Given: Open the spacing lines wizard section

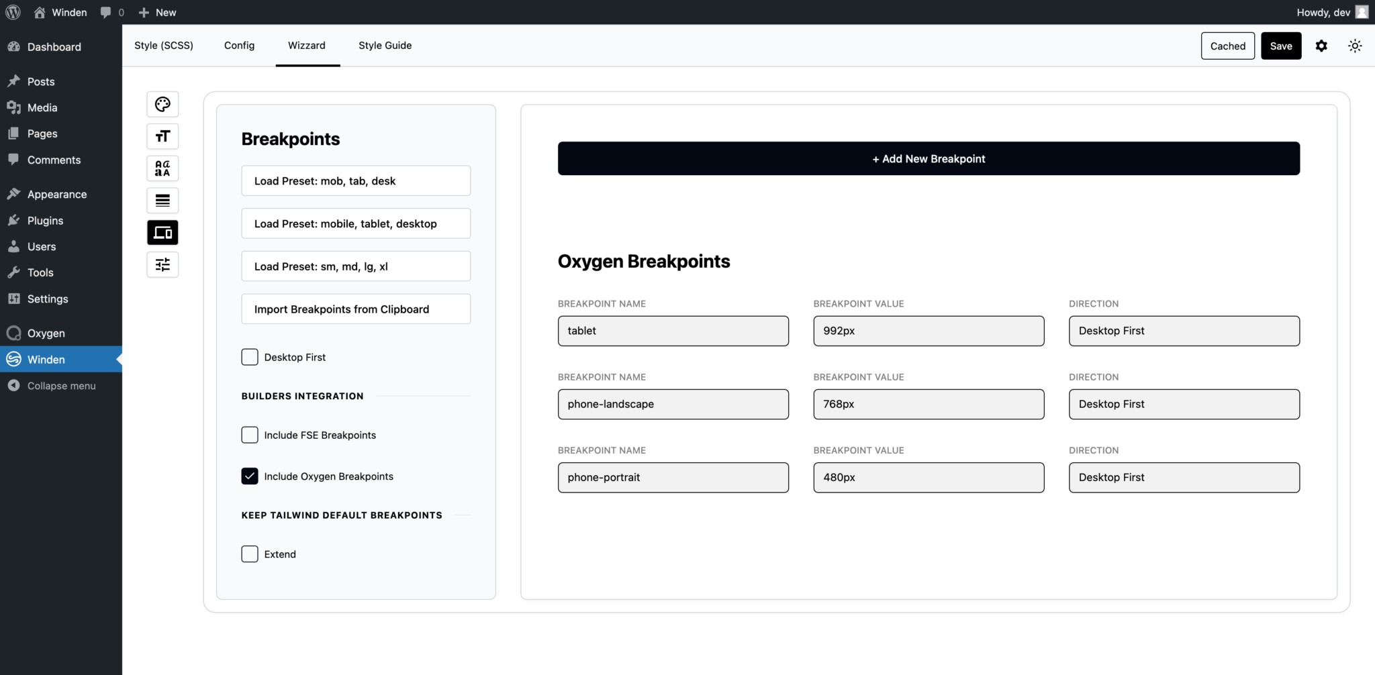Looking at the screenshot, I should coord(162,201).
